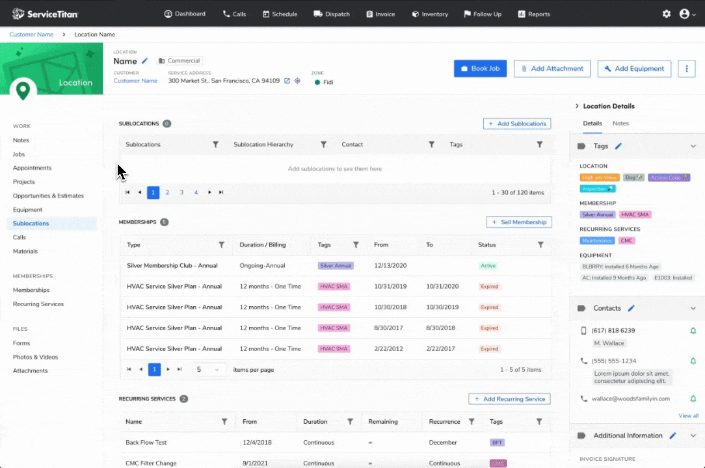This screenshot has height=468, width=705.
Task: Collapse the Location Details panel
Action: (x=577, y=106)
